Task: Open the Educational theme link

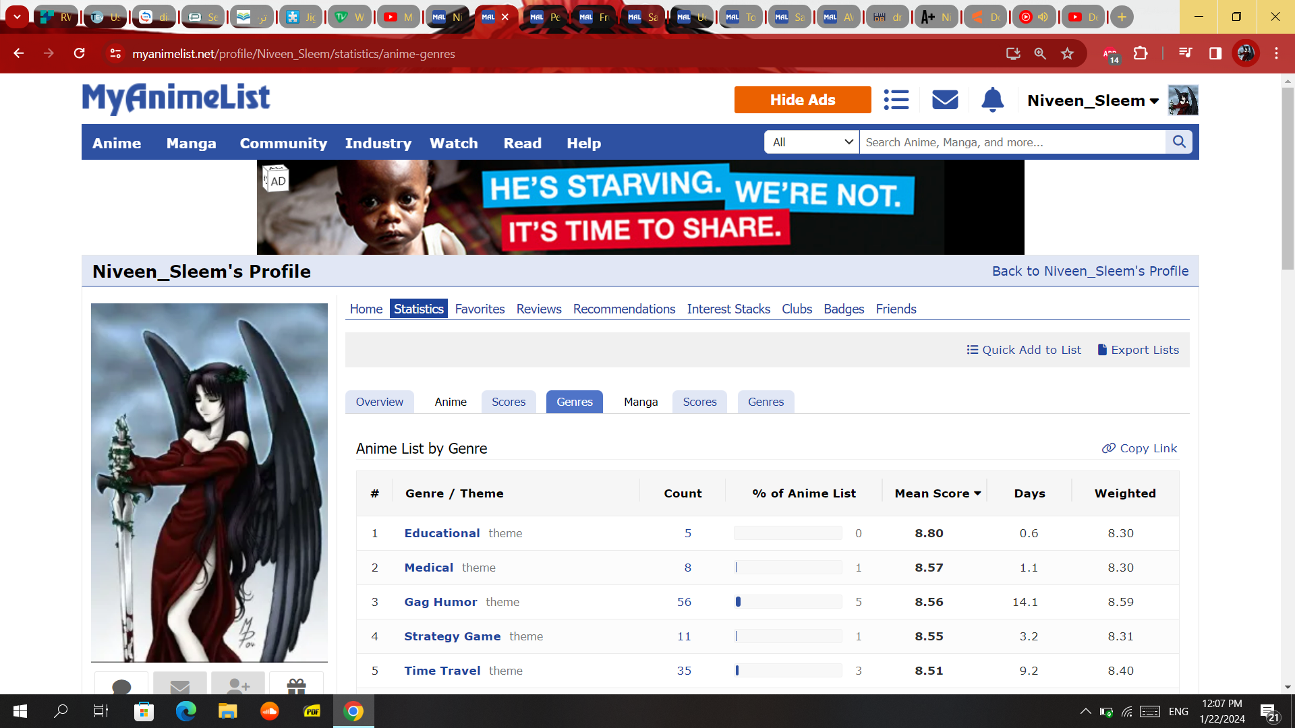Action: 442,533
